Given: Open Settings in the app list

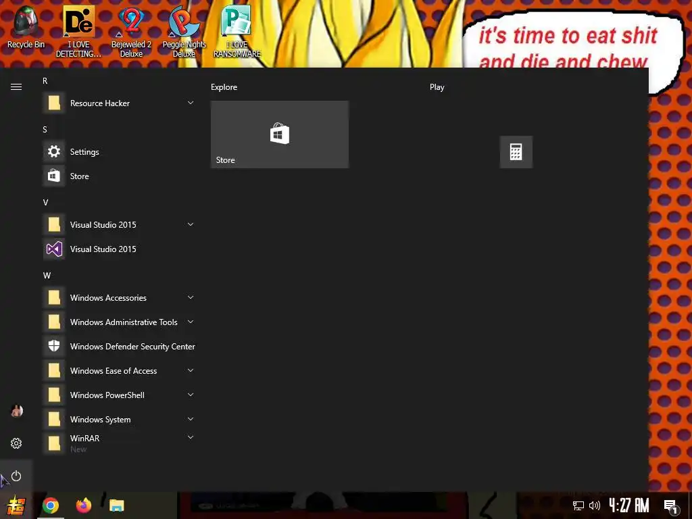Looking at the screenshot, I should point(119,152).
